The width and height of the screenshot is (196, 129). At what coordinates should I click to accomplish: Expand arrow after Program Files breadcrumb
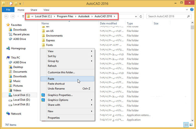click(x=76, y=16)
